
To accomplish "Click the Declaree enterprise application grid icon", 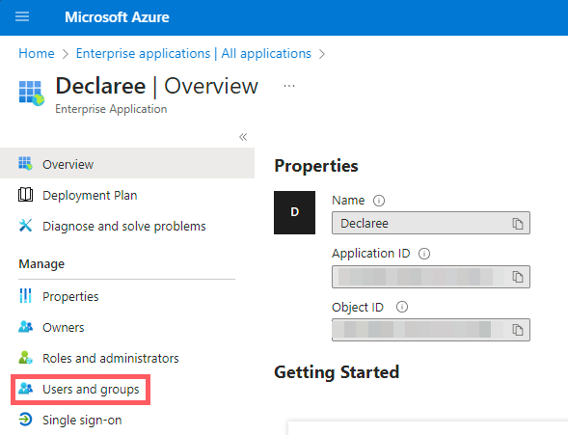I will (32, 94).
